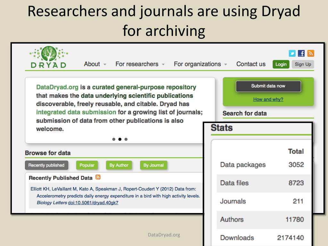This screenshot has height=246, width=328.
Task: Click the Browse for data heading
Action: point(48,153)
